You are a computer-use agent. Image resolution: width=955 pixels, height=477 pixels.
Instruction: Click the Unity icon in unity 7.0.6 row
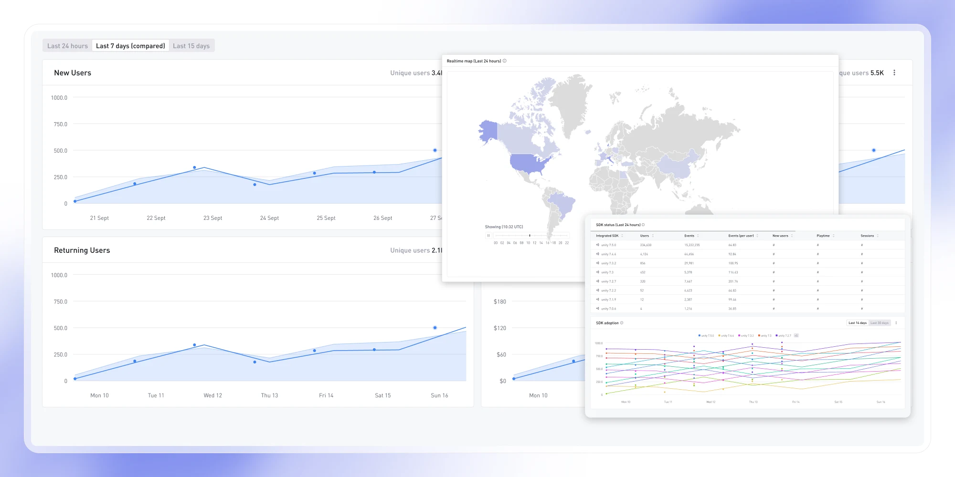597,308
